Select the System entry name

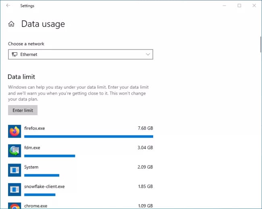pos(31,167)
